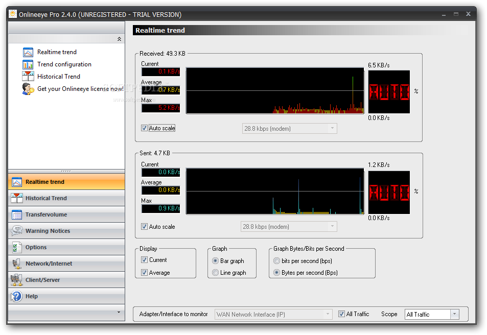This screenshot has height=335, width=487.
Task: Click the Realtime trend icon in navigation bar
Action: coord(17,182)
